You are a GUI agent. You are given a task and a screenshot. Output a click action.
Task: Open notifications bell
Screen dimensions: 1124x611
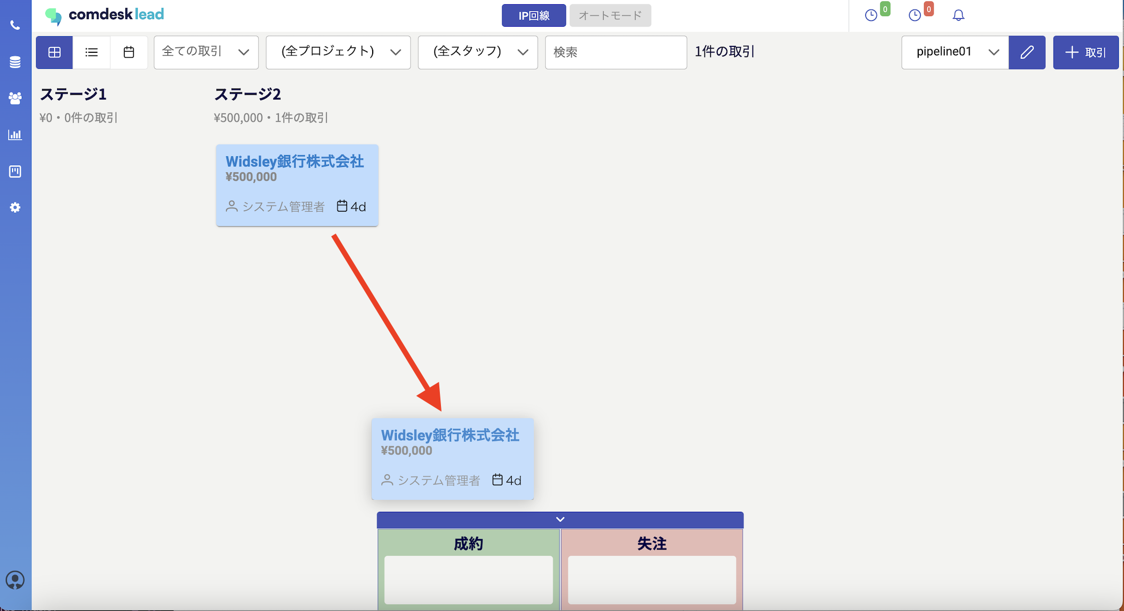[x=958, y=15]
